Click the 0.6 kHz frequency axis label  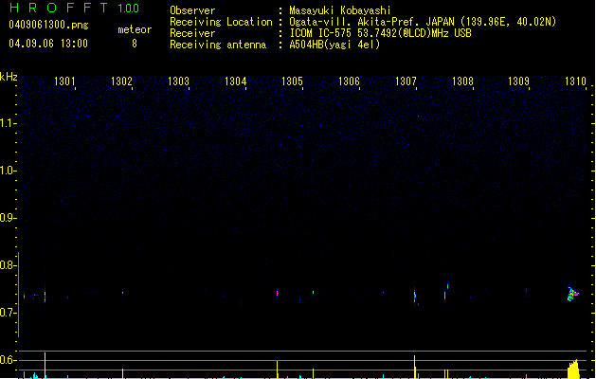click(8, 360)
